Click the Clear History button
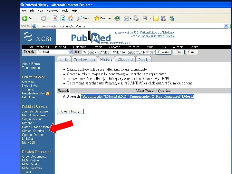Screen dimensions: 232x174 [71, 111]
